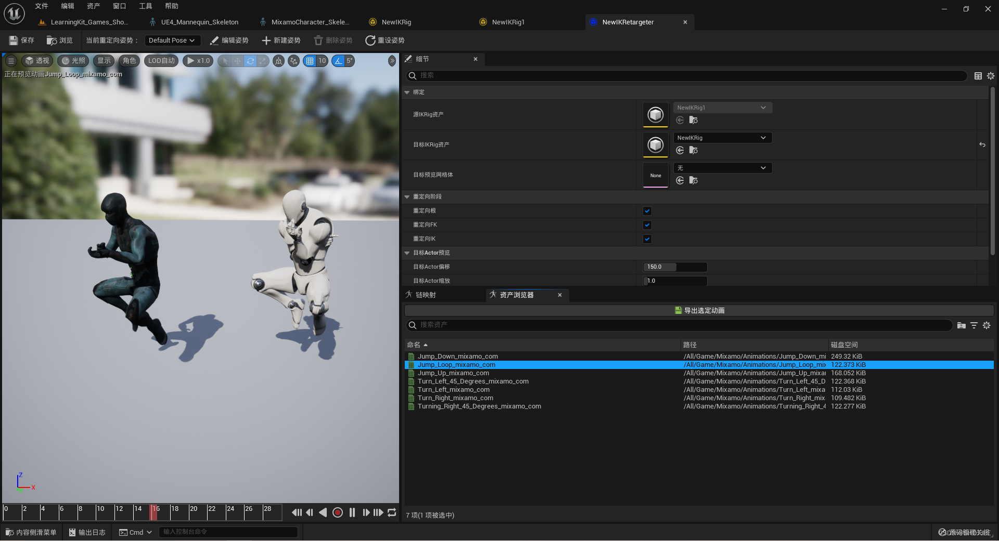This screenshot has height=541, width=999.
Task: Click the 编辑姿势 edit pose button
Action: (x=229, y=41)
